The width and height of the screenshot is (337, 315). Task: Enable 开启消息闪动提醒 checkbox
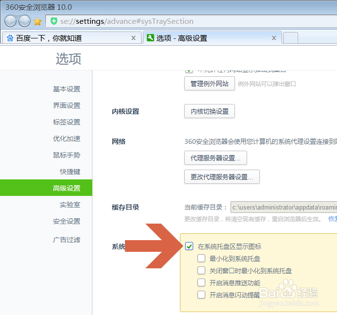[201, 295]
